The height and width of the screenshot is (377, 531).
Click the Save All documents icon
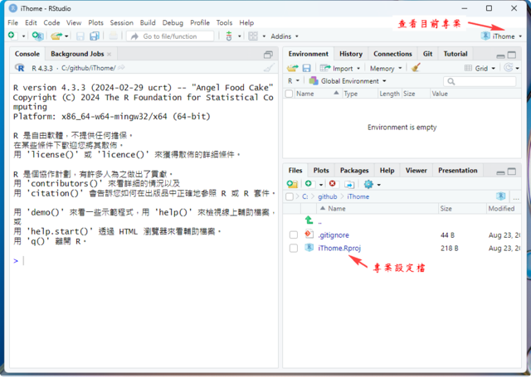94,36
